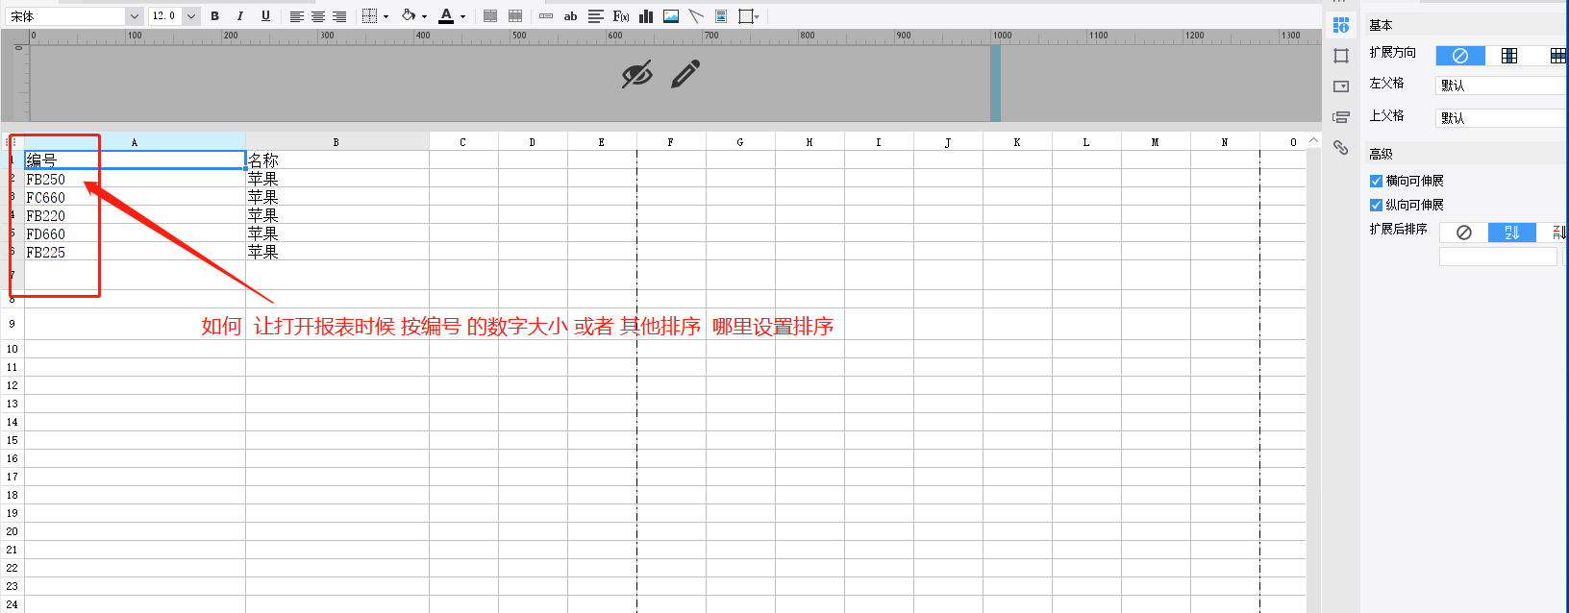This screenshot has height=613, width=1569.
Task: Insert an image using the picture icon
Action: pyautogui.click(x=671, y=16)
